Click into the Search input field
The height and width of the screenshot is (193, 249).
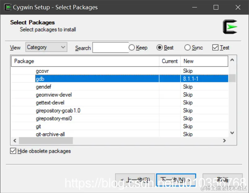[x=111, y=47]
